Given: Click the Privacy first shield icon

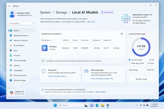Looking at the screenshot, I should (x=44, y=71).
